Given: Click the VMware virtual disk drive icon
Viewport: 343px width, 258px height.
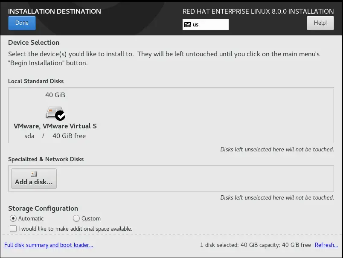Looking at the screenshot, I should click(55, 113).
